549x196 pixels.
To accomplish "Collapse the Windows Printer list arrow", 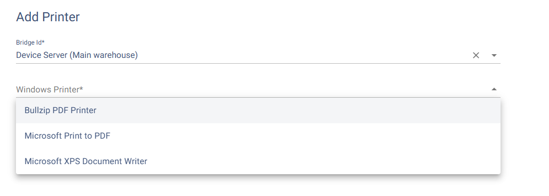I will 494,89.
